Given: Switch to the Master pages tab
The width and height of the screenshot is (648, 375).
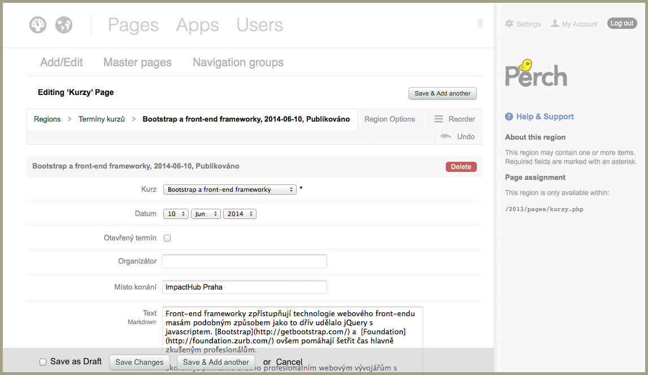Looking at the screenshot, I should [137, 62].
